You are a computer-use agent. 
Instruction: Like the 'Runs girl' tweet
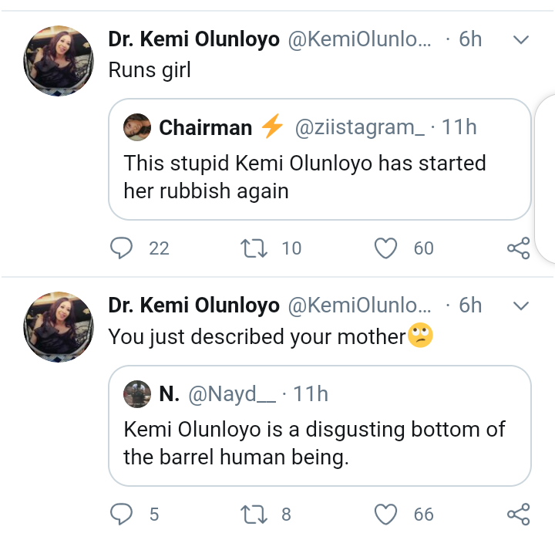click(x=385, y=248)
